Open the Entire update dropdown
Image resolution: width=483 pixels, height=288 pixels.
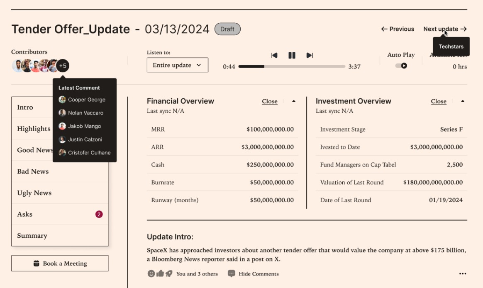click(x=177, y=65)
